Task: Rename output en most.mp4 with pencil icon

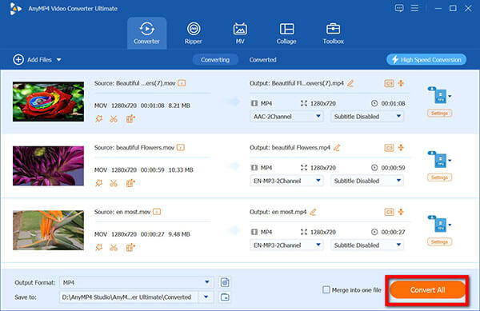Action: (313, 212)
